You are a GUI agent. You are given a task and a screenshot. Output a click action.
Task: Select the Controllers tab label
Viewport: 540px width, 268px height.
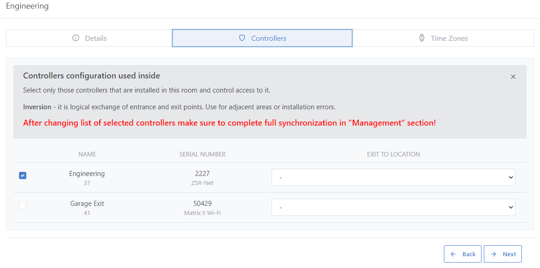[268, 38]
